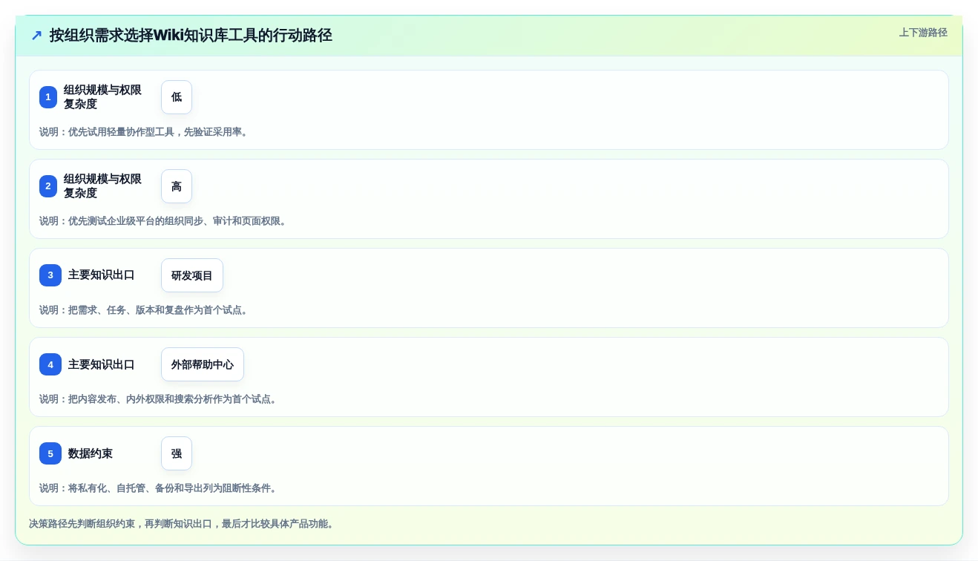The height and width of the screenshot is (561, 978).
Task: Click the step 2 number badge
Action: pos(48,186)
